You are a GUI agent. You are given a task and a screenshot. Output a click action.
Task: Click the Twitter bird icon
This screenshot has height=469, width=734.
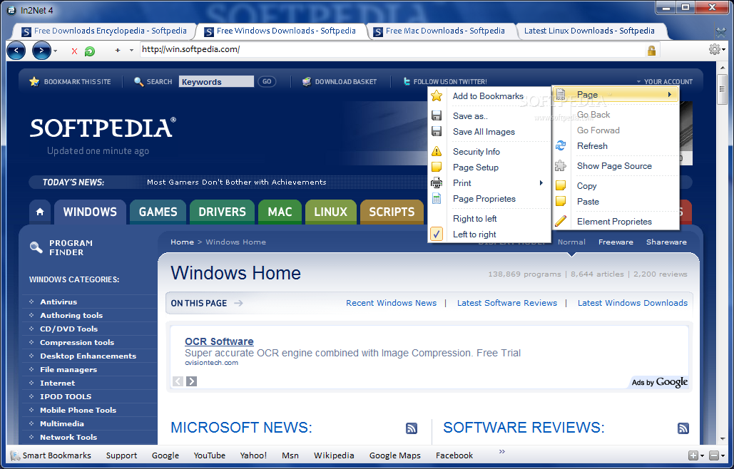pos(407,81)
